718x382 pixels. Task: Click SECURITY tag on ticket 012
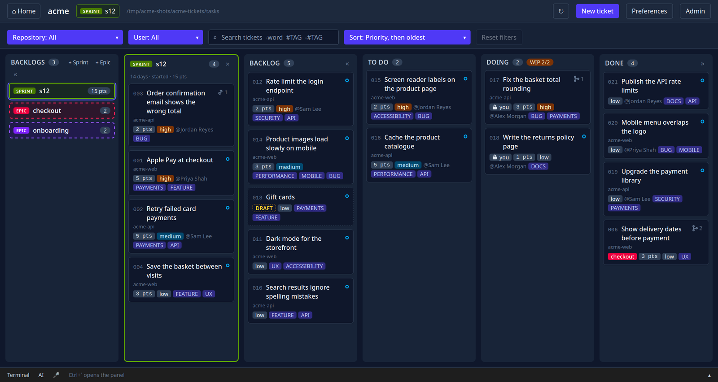(x=267, y=118)
